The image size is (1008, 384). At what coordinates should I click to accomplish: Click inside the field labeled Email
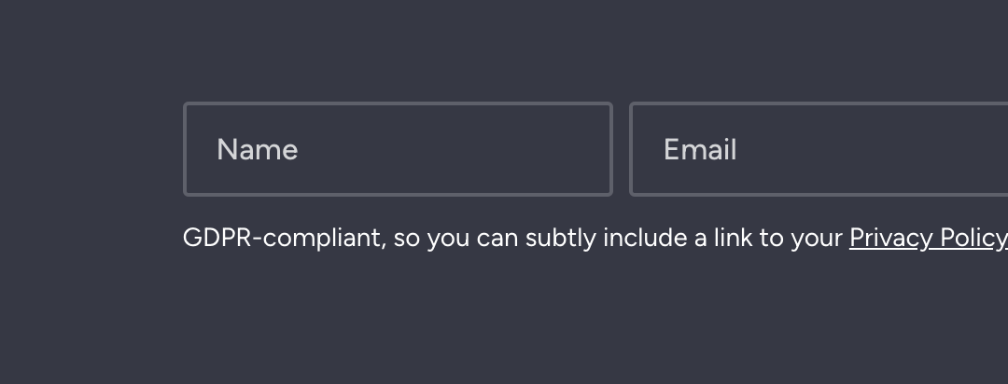pos(819,149)
